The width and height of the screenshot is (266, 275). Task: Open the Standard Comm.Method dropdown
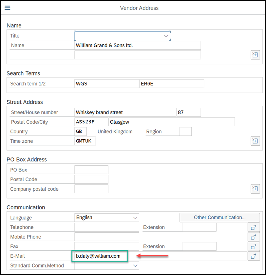[135, 265]
